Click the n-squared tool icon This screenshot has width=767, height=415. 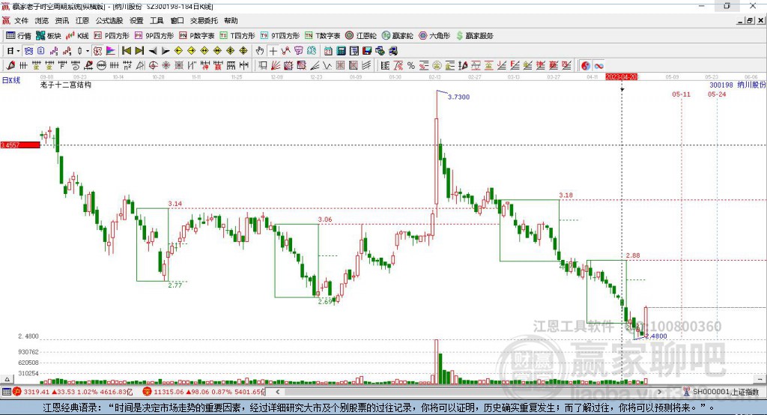coord(127,66)
